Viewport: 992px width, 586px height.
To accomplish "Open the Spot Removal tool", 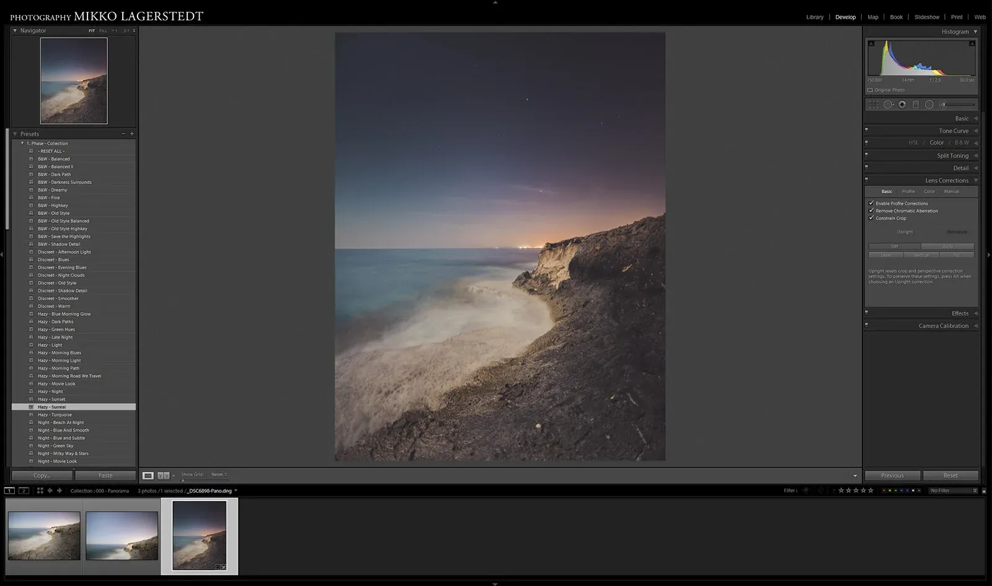I will point(888,104).
